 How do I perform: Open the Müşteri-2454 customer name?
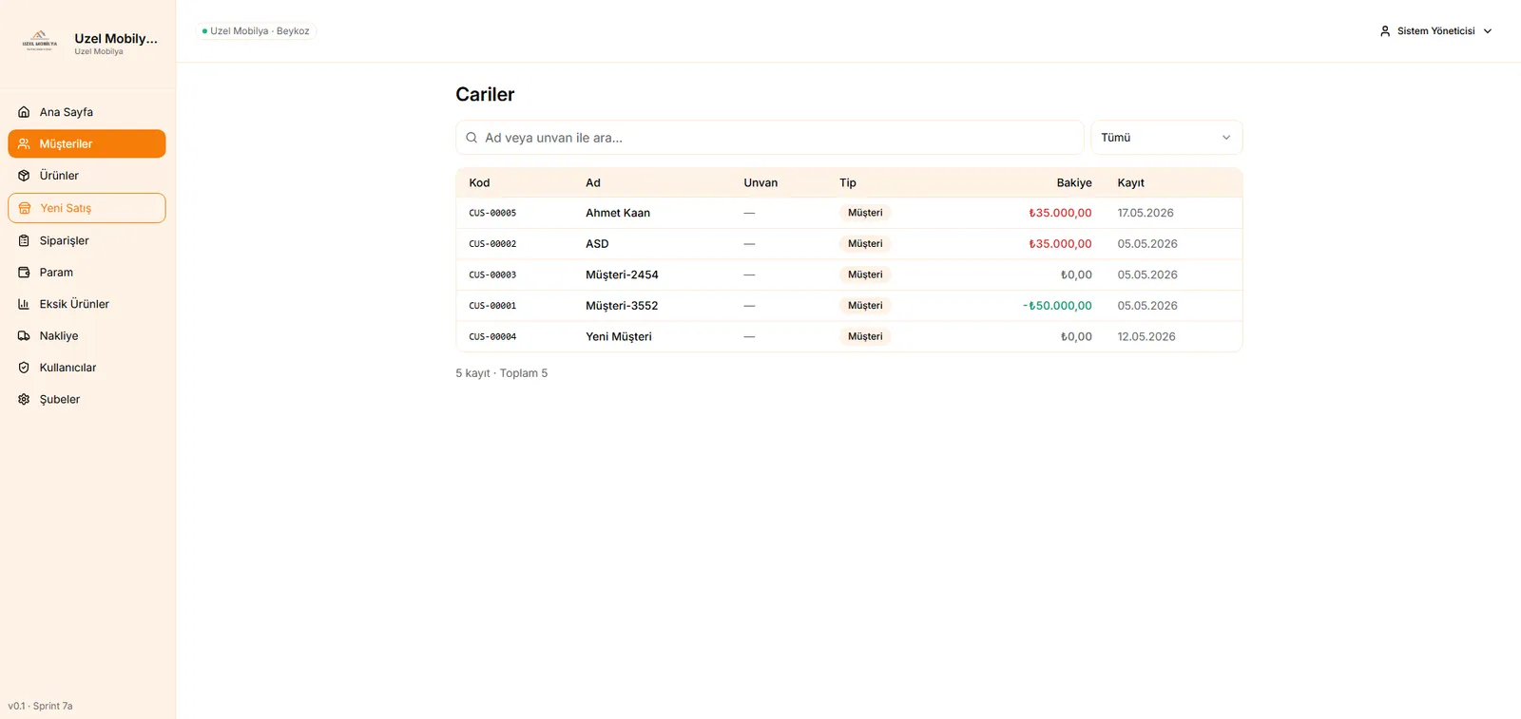pos(622,274)
